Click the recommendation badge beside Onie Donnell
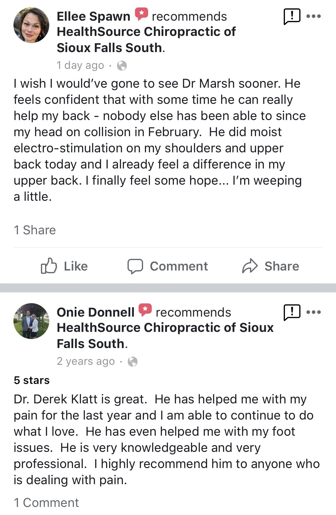The height and width of the screenshot is (515, 336). pyautogui.click(x=145, y=310)
